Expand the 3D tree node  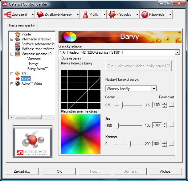point(12,74)
